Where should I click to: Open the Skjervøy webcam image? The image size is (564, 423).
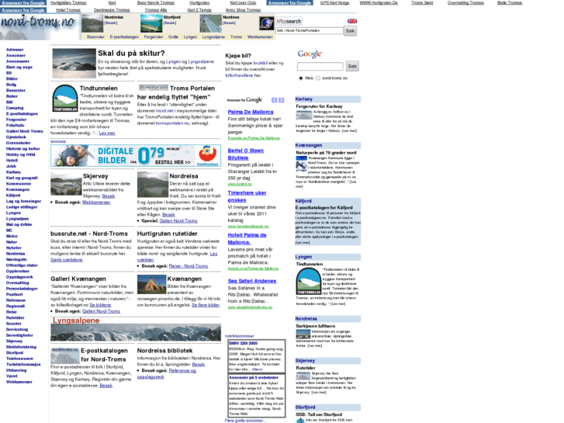pos(66,184)
